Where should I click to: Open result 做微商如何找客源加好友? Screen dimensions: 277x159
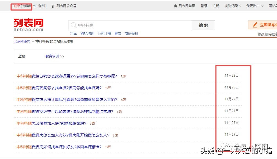[59, 147]
